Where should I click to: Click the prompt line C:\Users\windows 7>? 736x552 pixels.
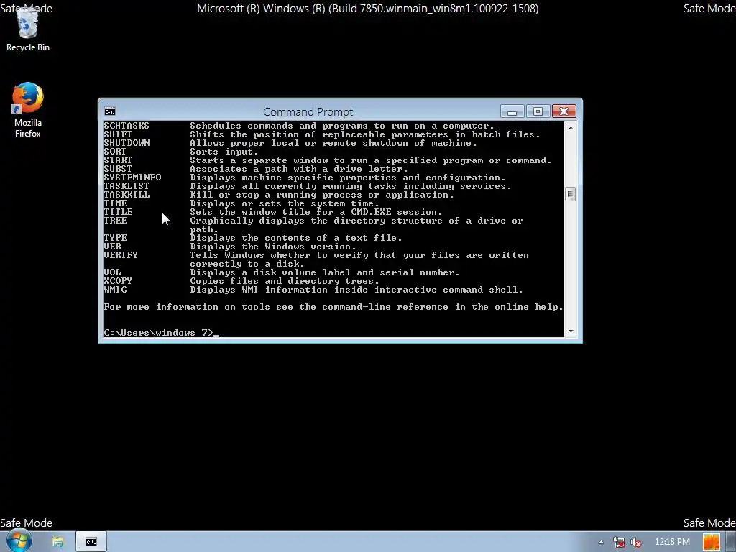point(158,332)
